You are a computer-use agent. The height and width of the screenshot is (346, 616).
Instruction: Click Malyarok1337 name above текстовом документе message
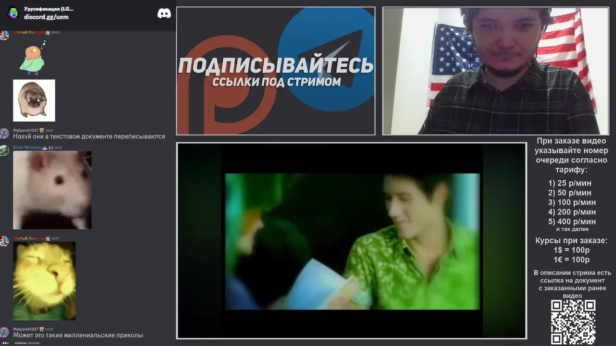26,130
